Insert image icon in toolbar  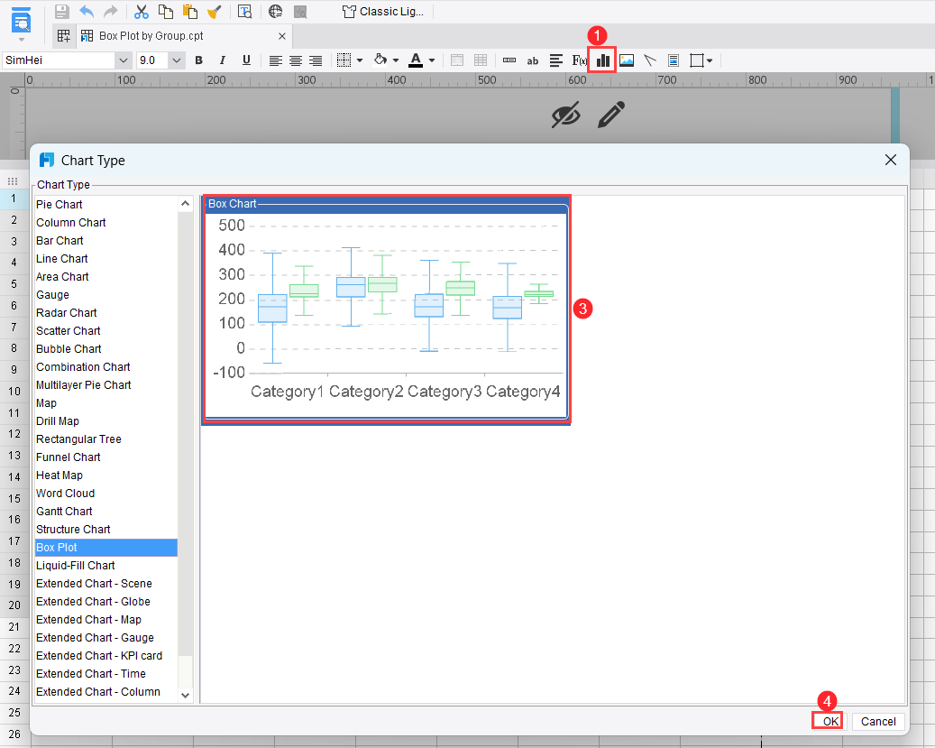pyautogui.click(x=627, y=60)
